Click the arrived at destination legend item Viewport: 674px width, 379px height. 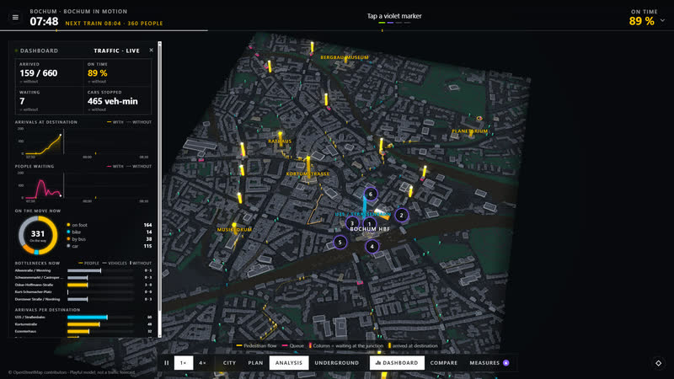click(413, 345)
